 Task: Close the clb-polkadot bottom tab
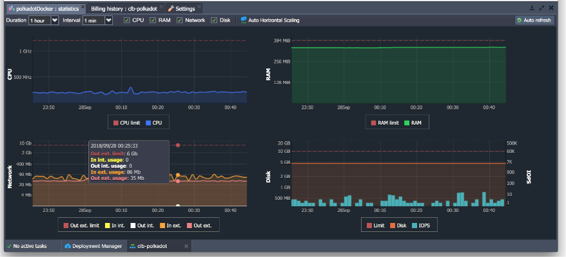point(186,246)
